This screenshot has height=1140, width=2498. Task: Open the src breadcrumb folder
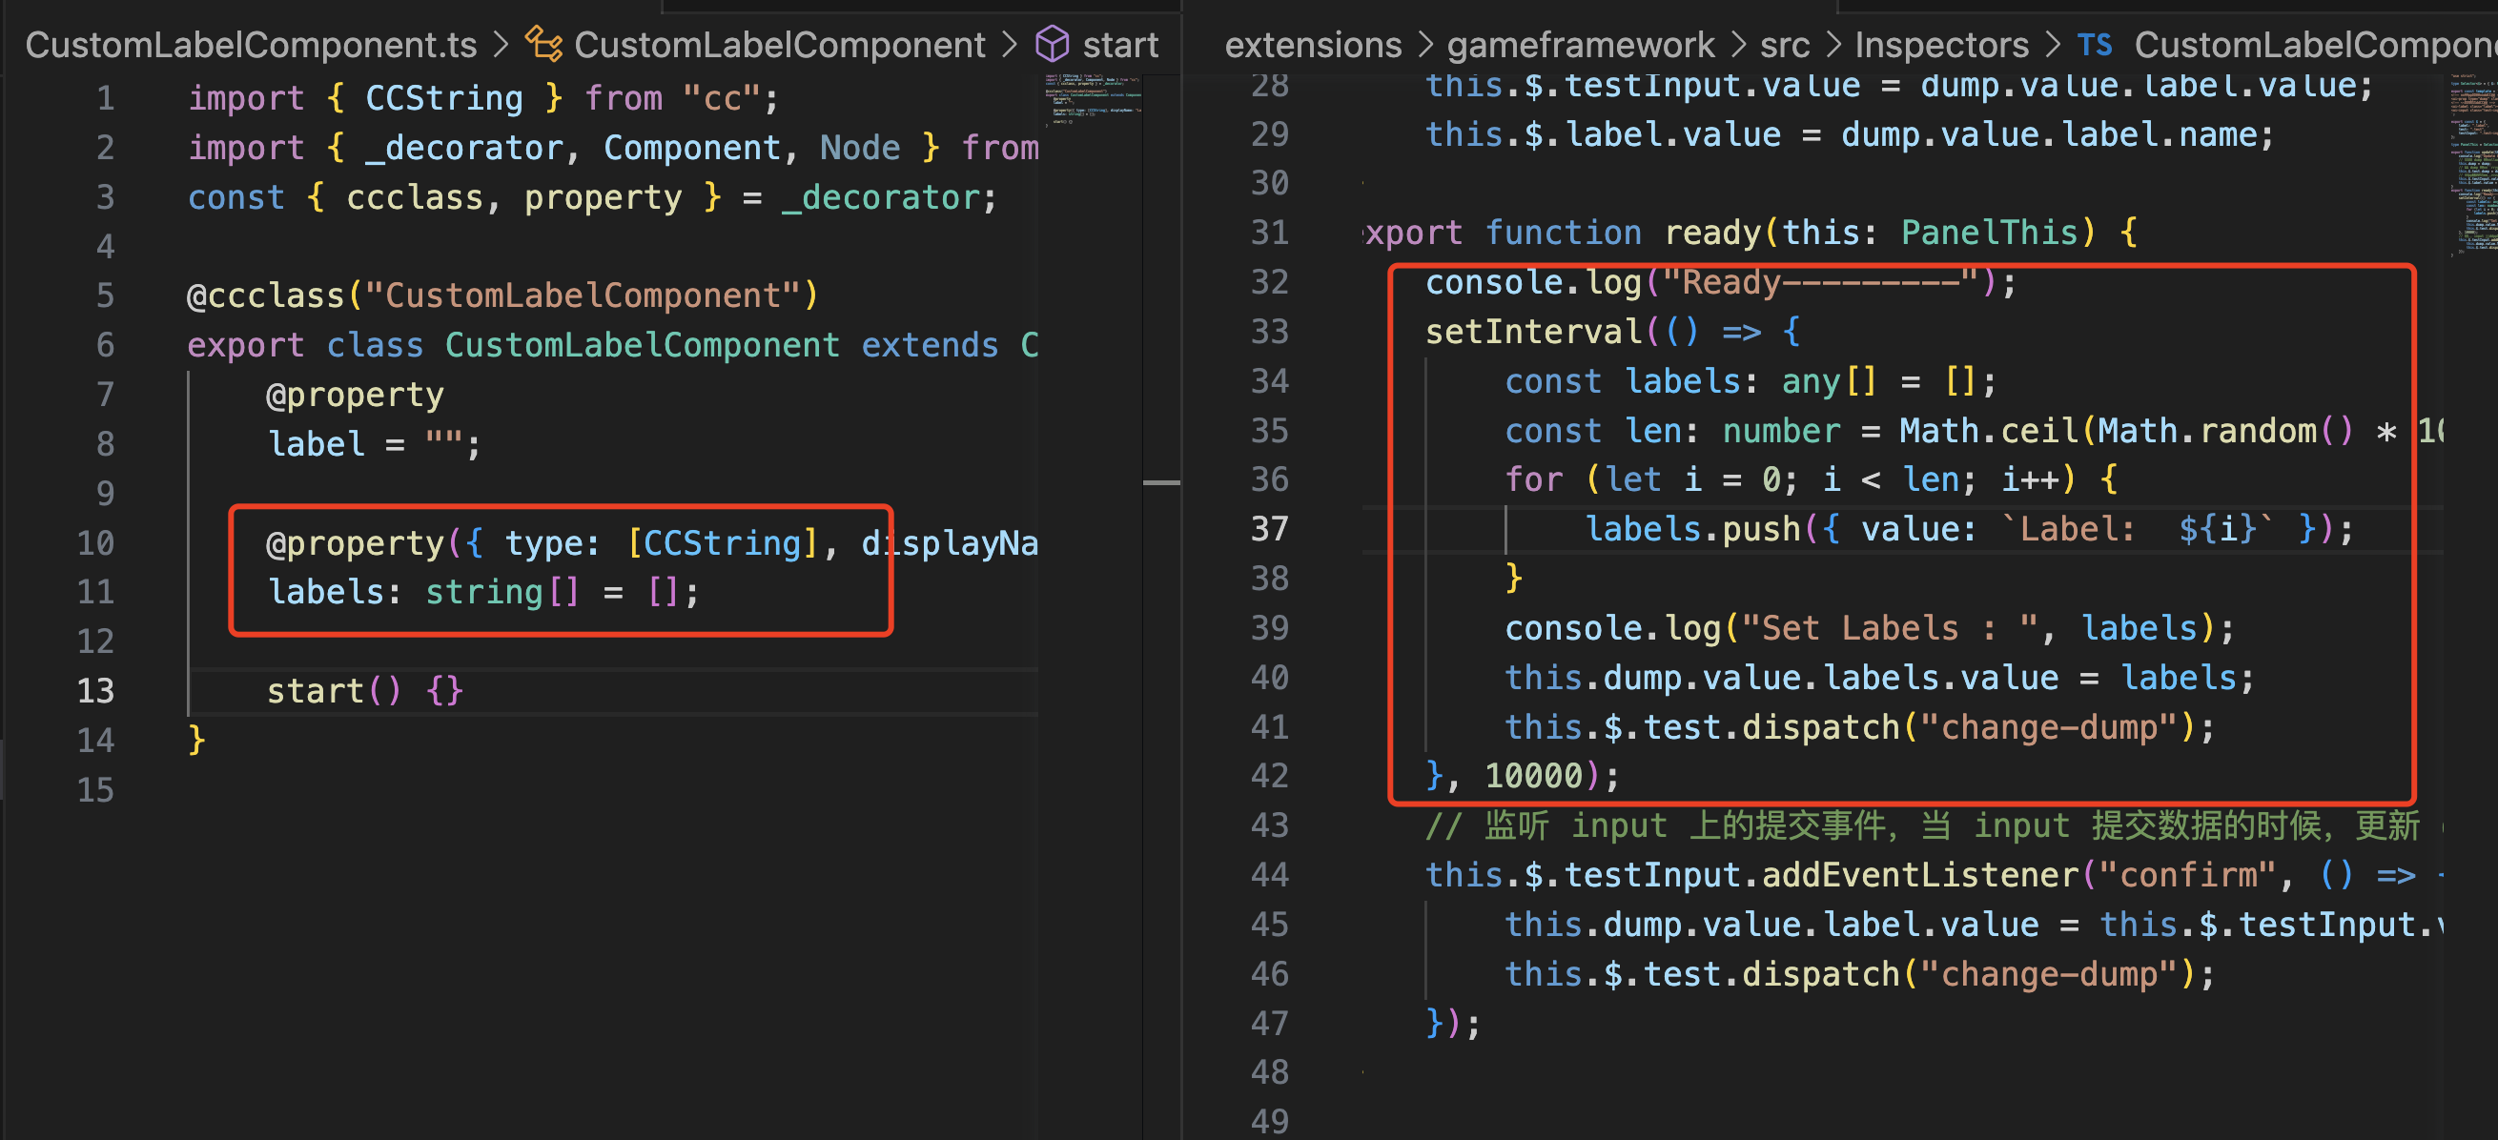tap(1784, 44)
